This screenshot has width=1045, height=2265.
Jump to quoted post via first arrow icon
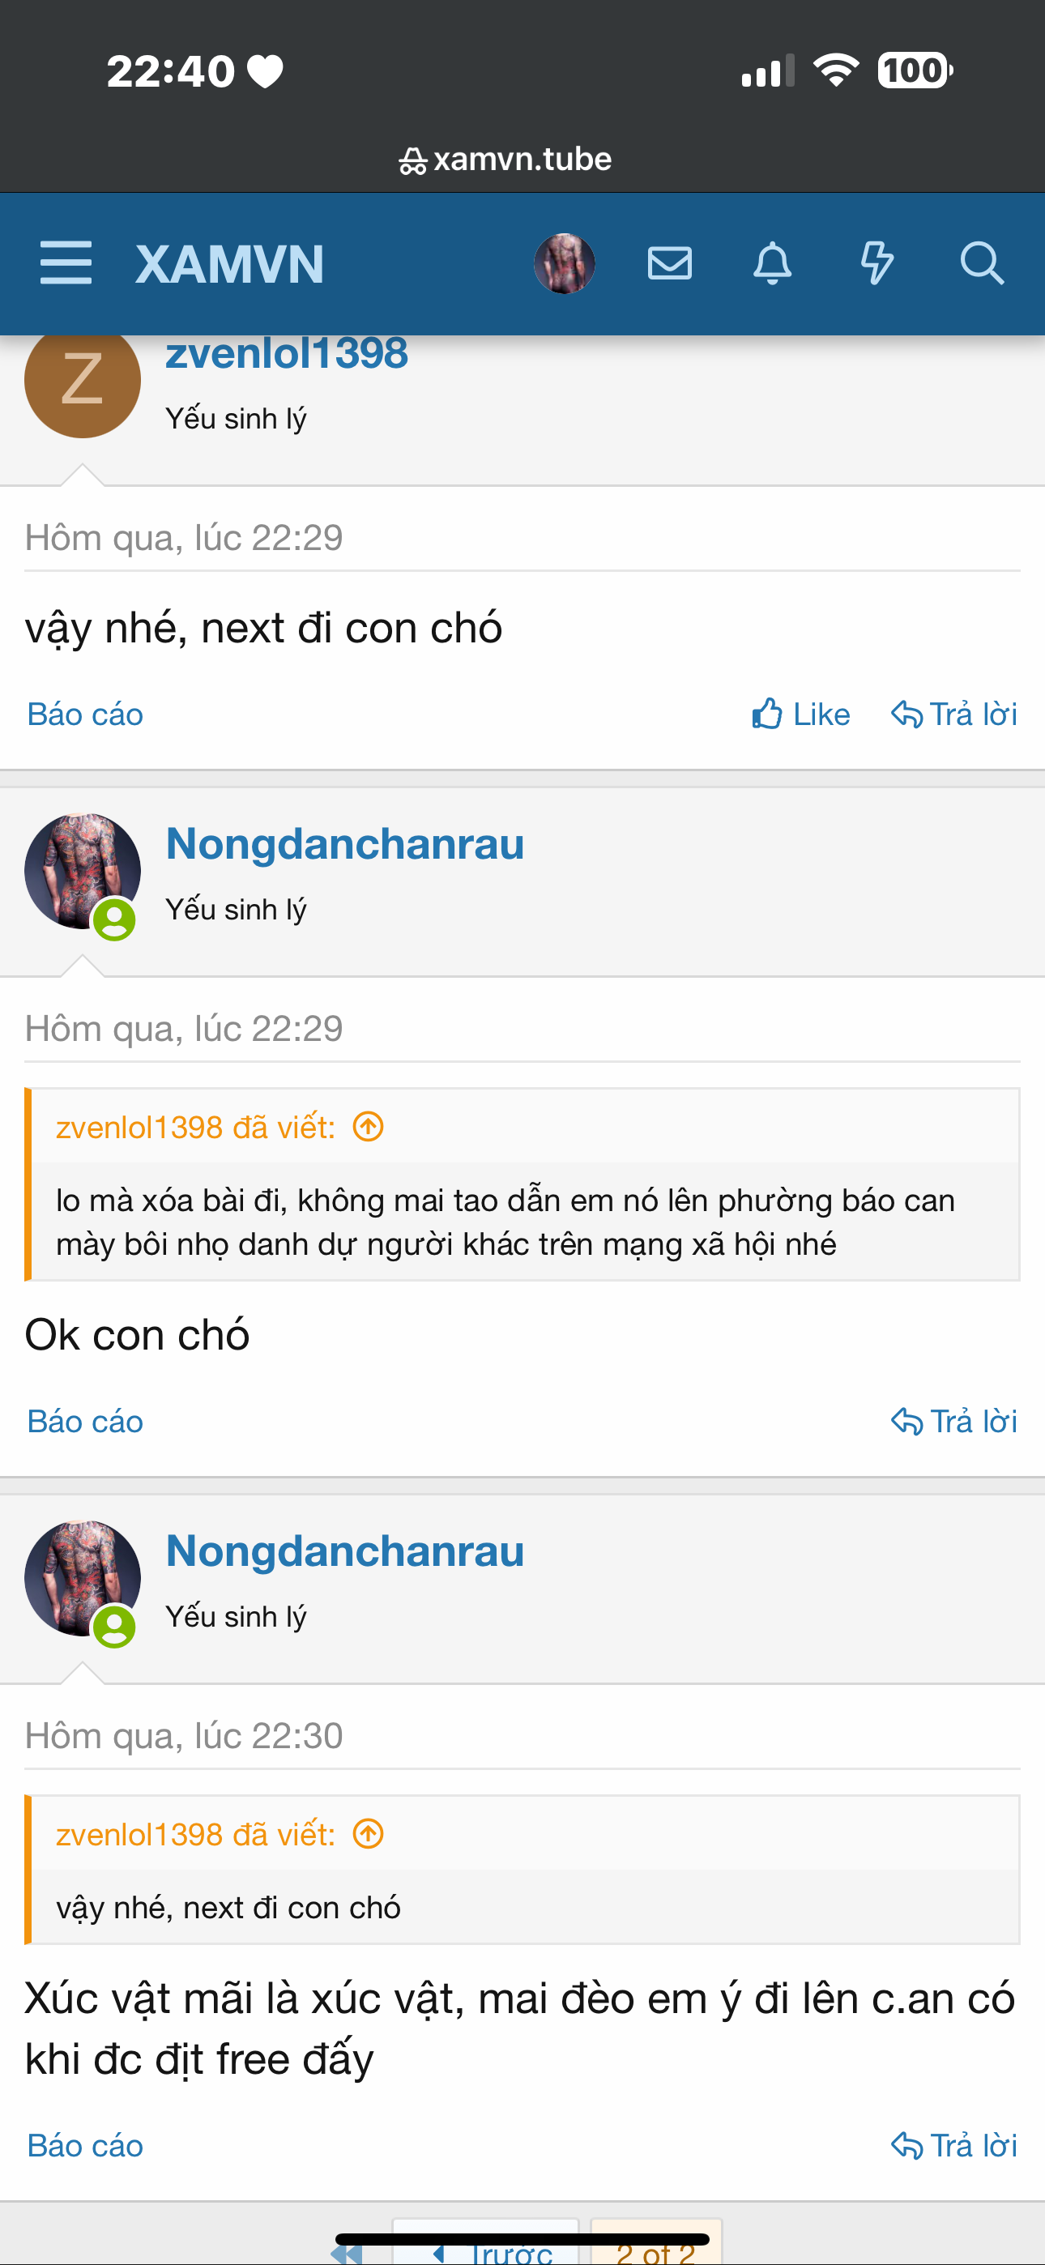click(369, 1126)
